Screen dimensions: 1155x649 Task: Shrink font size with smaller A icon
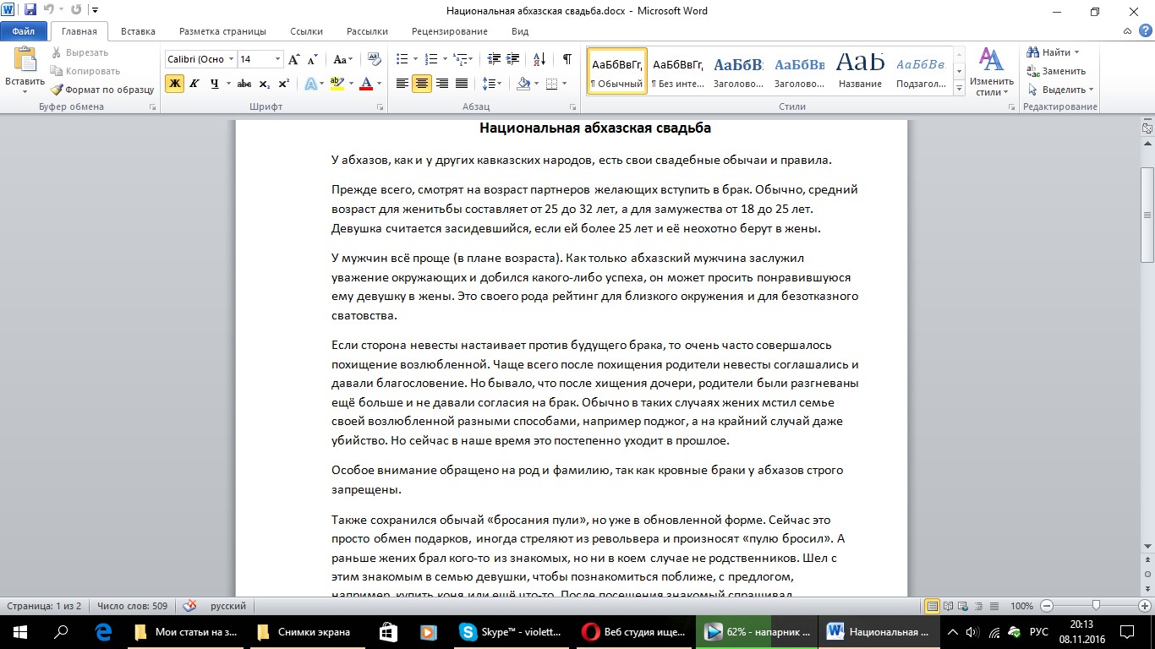[x=312, y=59]
